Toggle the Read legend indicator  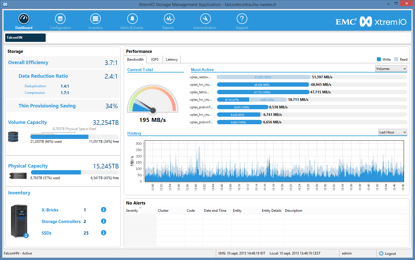[x=396, y=59]
